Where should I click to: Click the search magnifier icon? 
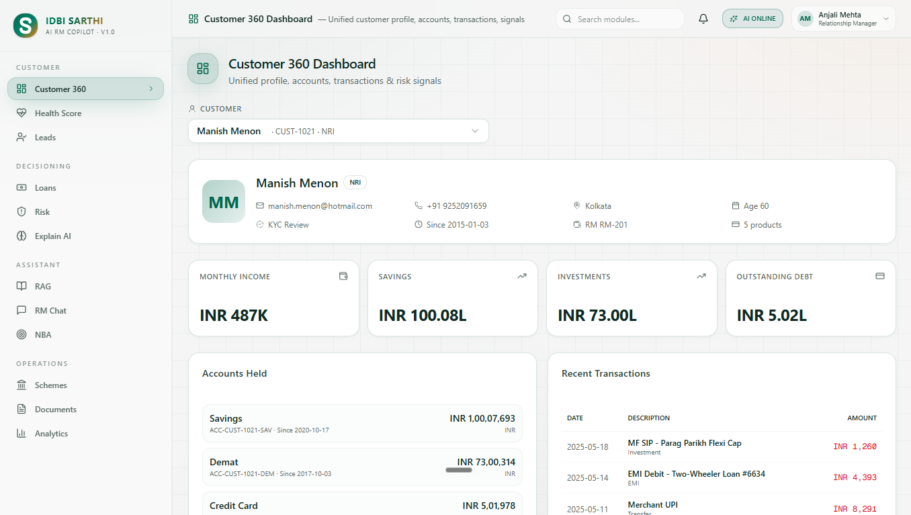568,19
